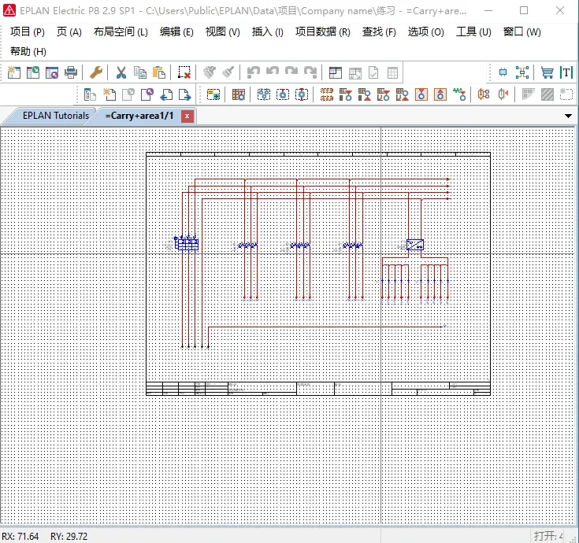The width and height of the screenshot is (579, 543).
Task: Toggle the text T path function icon
Action: (x=566, y=72)
